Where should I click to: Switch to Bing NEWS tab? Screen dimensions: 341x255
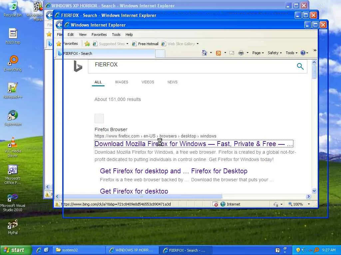pyautogui.click(x=172, y=82)
